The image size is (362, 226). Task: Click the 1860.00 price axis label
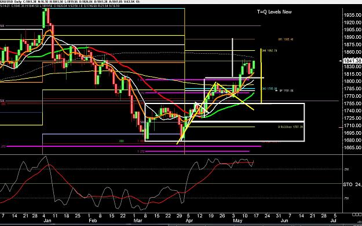point(353,52)
